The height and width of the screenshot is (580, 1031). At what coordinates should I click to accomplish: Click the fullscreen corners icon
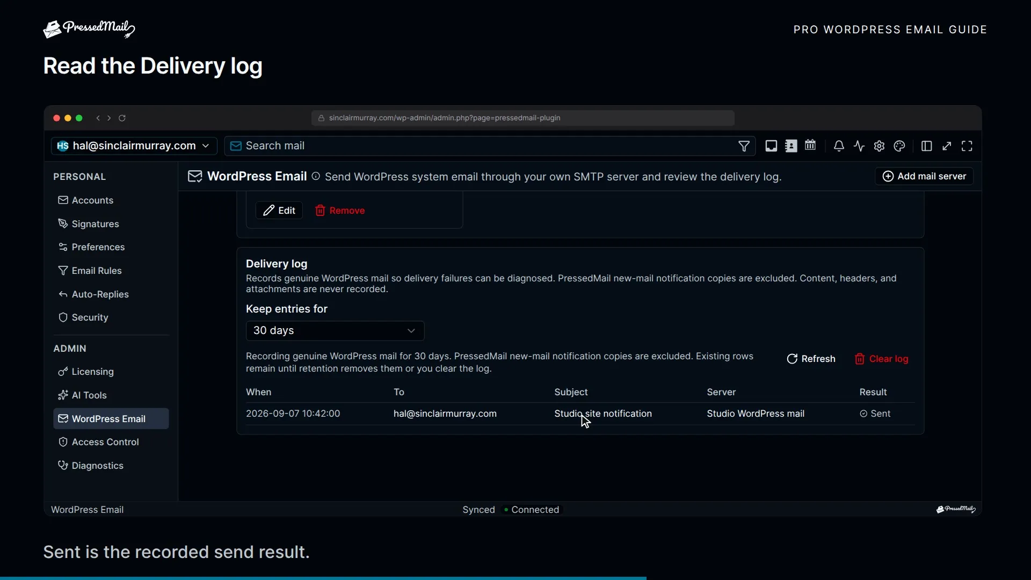pyautogui.click(x=967, y=146)
